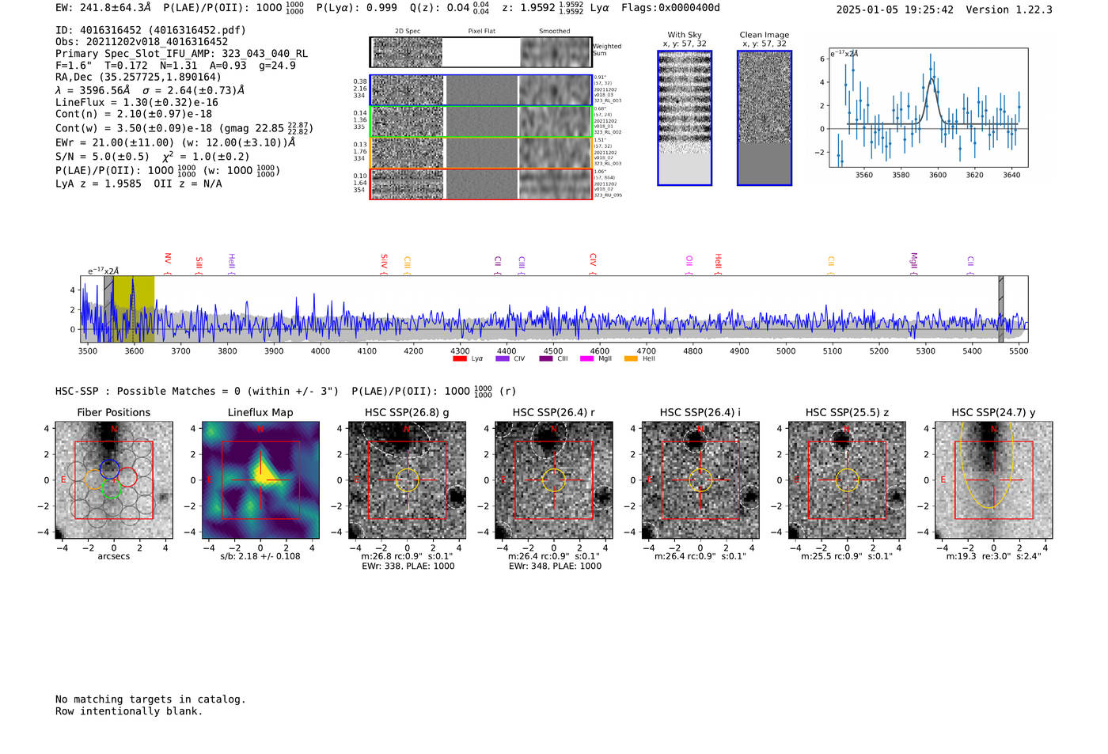The image size is (1108, 754).
Task: Click the Primary Spec_Slot_IFU_AMP line
Action: (x=181, y=54)
